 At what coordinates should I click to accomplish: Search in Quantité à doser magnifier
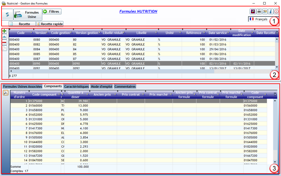88,94
